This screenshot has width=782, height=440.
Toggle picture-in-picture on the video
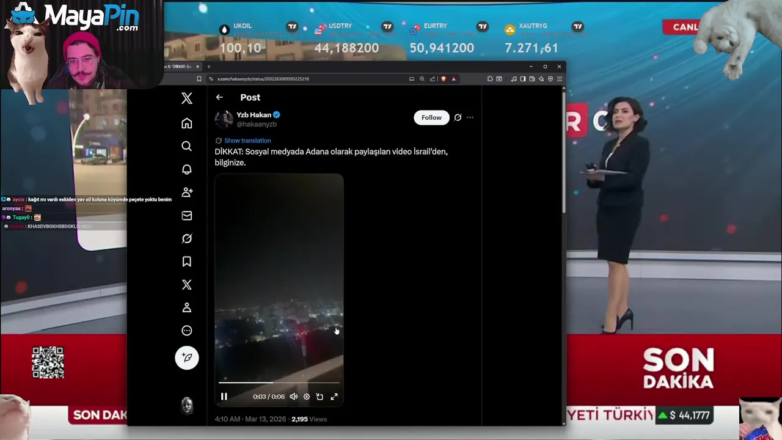tap(320, 397)
